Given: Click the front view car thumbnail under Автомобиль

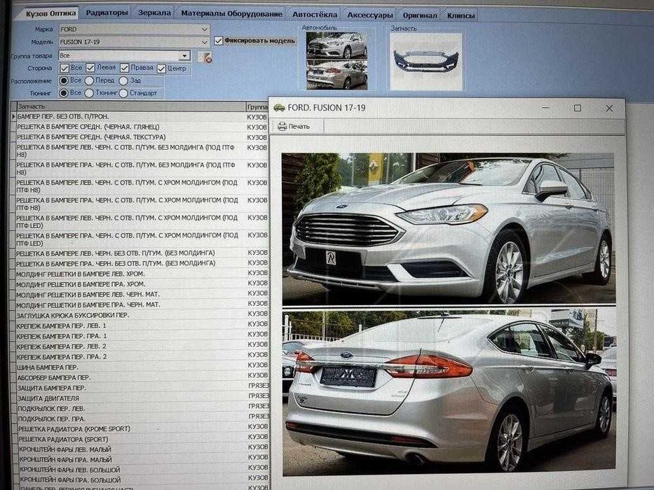Looking at the screenshot, I should click(x=336, y=45).
